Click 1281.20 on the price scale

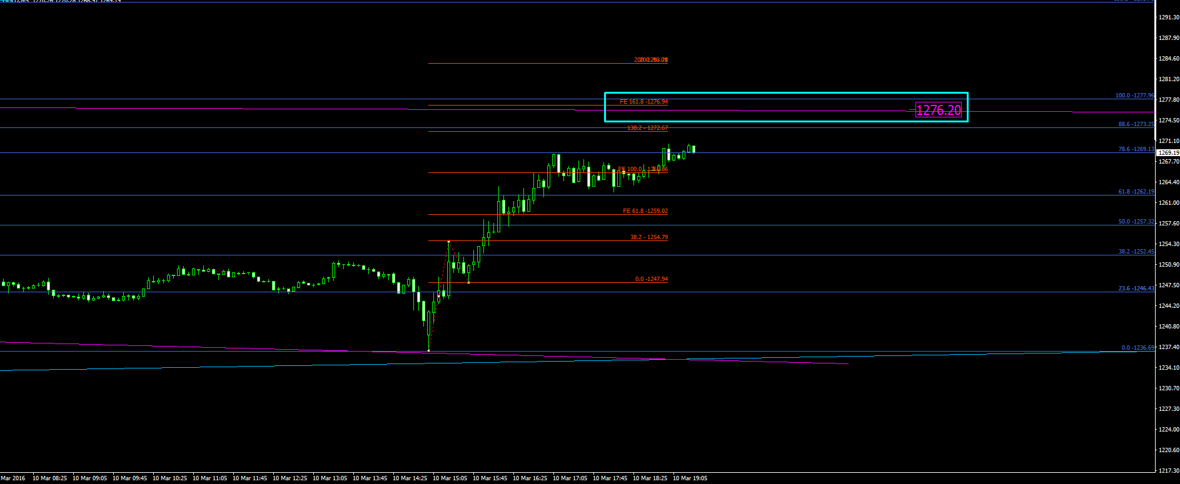(x=1169, y=79)
